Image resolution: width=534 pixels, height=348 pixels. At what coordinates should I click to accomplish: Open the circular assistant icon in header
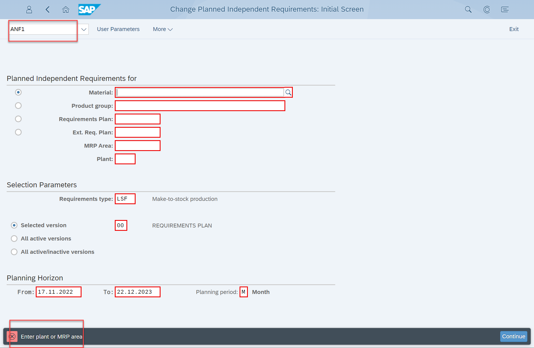coord(487,10)
